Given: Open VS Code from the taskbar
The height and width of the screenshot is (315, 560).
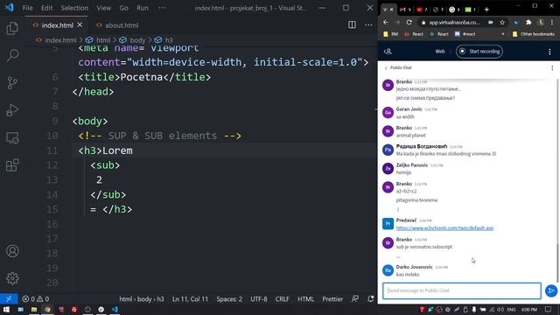Looking at the screenshot, I should click(115, 309).
